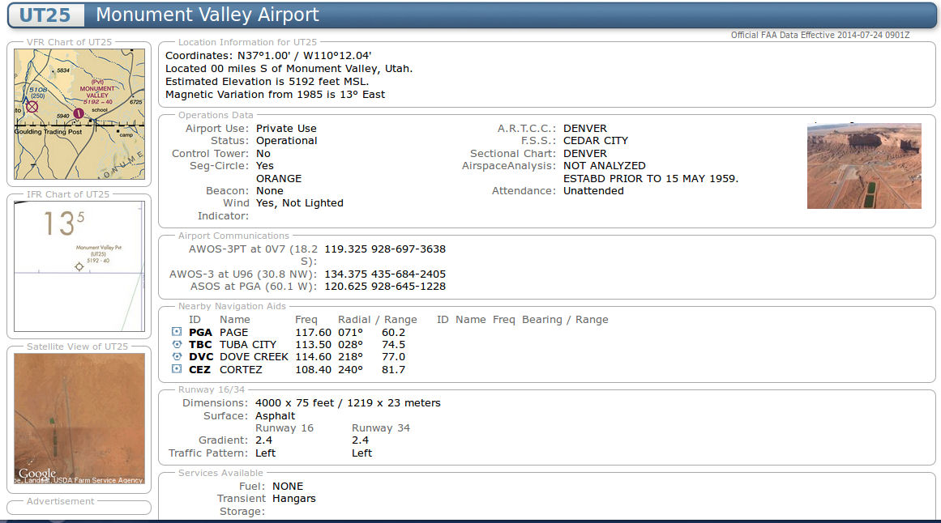This screenshot has height=523, width=941.
Task: Open the PGA navaid link
Action: click(x=200, y=332)
